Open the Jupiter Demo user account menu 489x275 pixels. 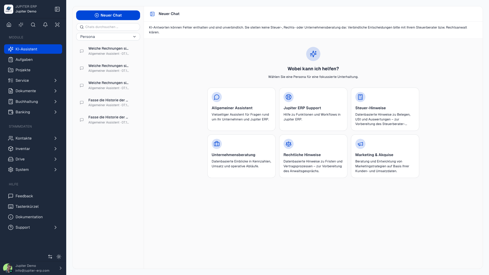click(x=33, y=268)
